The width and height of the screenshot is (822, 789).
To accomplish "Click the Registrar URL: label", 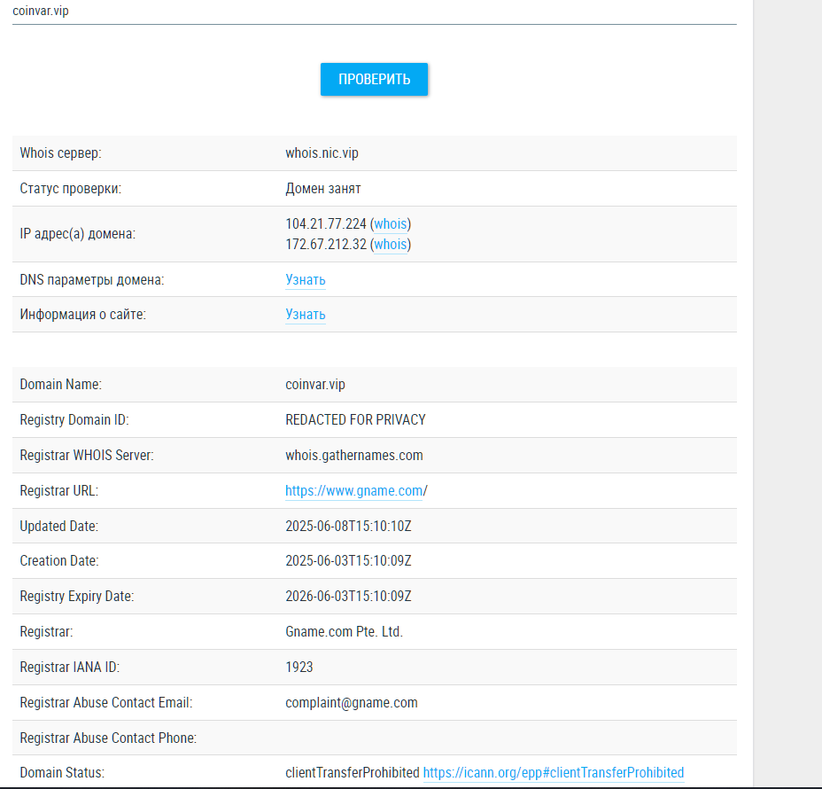I will [58, 491].
